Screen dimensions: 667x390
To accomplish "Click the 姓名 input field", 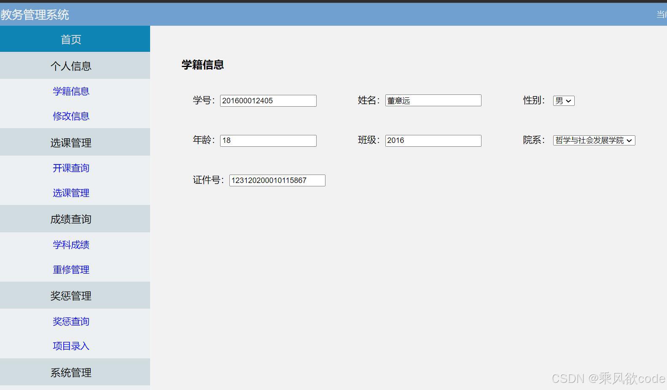I will pyautogui.click(x=433, y=100).
